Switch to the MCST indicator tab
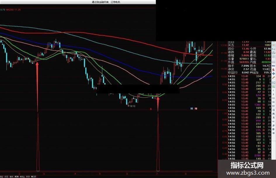This screenshot has height=178, width=276. click(x=34, y=177)
